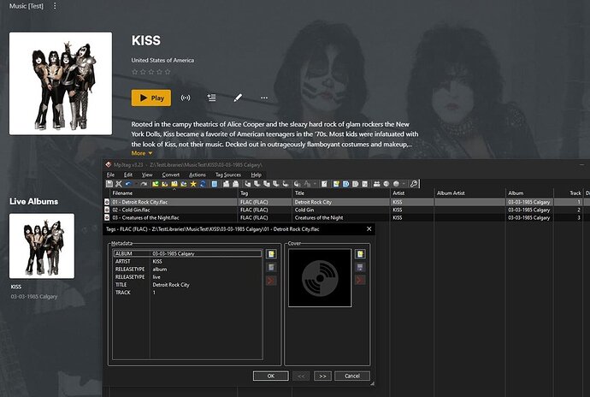The height and width of the screenshot is (397, 590).
Task: Redo the change in Mp3tag toolbar
Action: point(144,184)
